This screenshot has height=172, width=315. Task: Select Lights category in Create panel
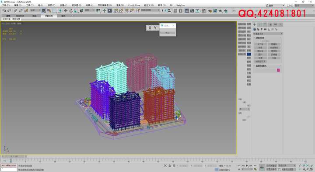262,29
